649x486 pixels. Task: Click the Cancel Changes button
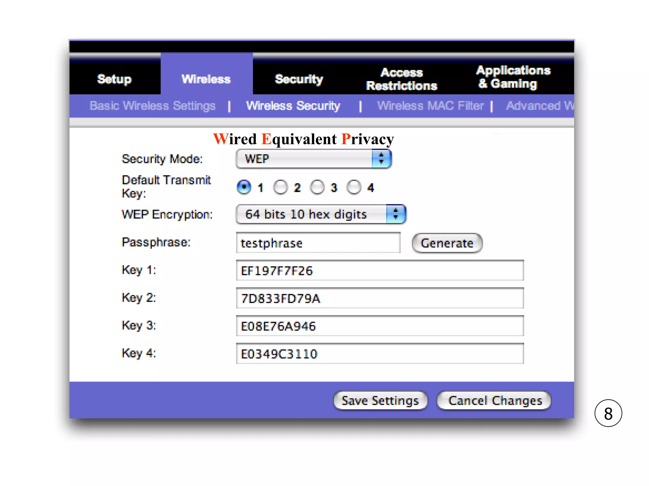click(495, 401)
